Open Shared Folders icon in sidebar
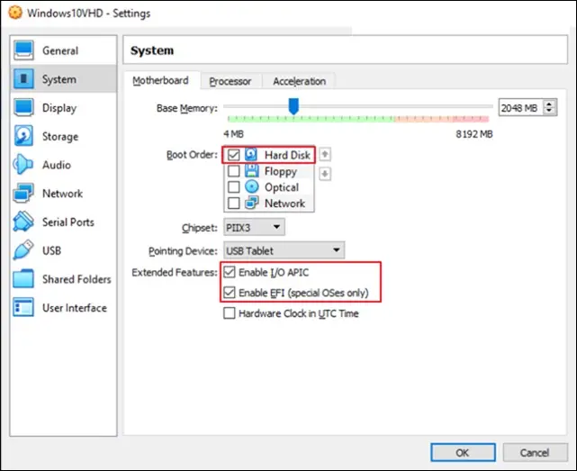 point(23,279)
